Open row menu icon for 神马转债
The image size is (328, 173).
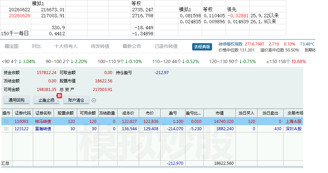point(6,122)
